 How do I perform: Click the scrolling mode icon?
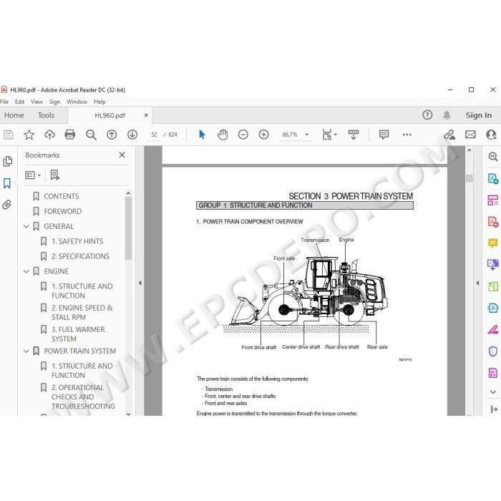[x=354, y=135]
